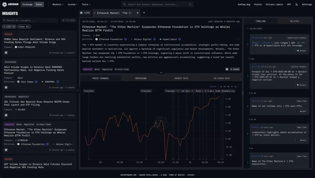Click the AI icon on Ethereum Market card
This screenshot has height=178, width=315.
(x=6, y=150)
